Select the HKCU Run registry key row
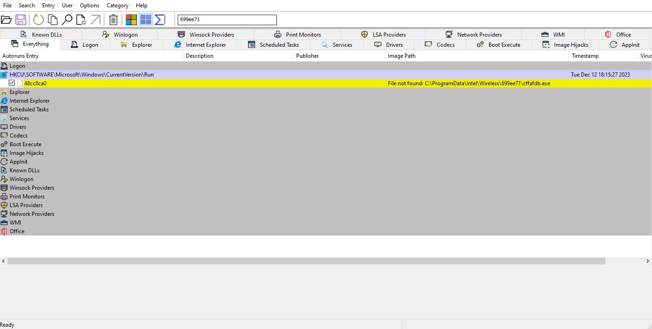Image resolution: width=652 pixels, height=329 pixels. [x=326, y=74]
